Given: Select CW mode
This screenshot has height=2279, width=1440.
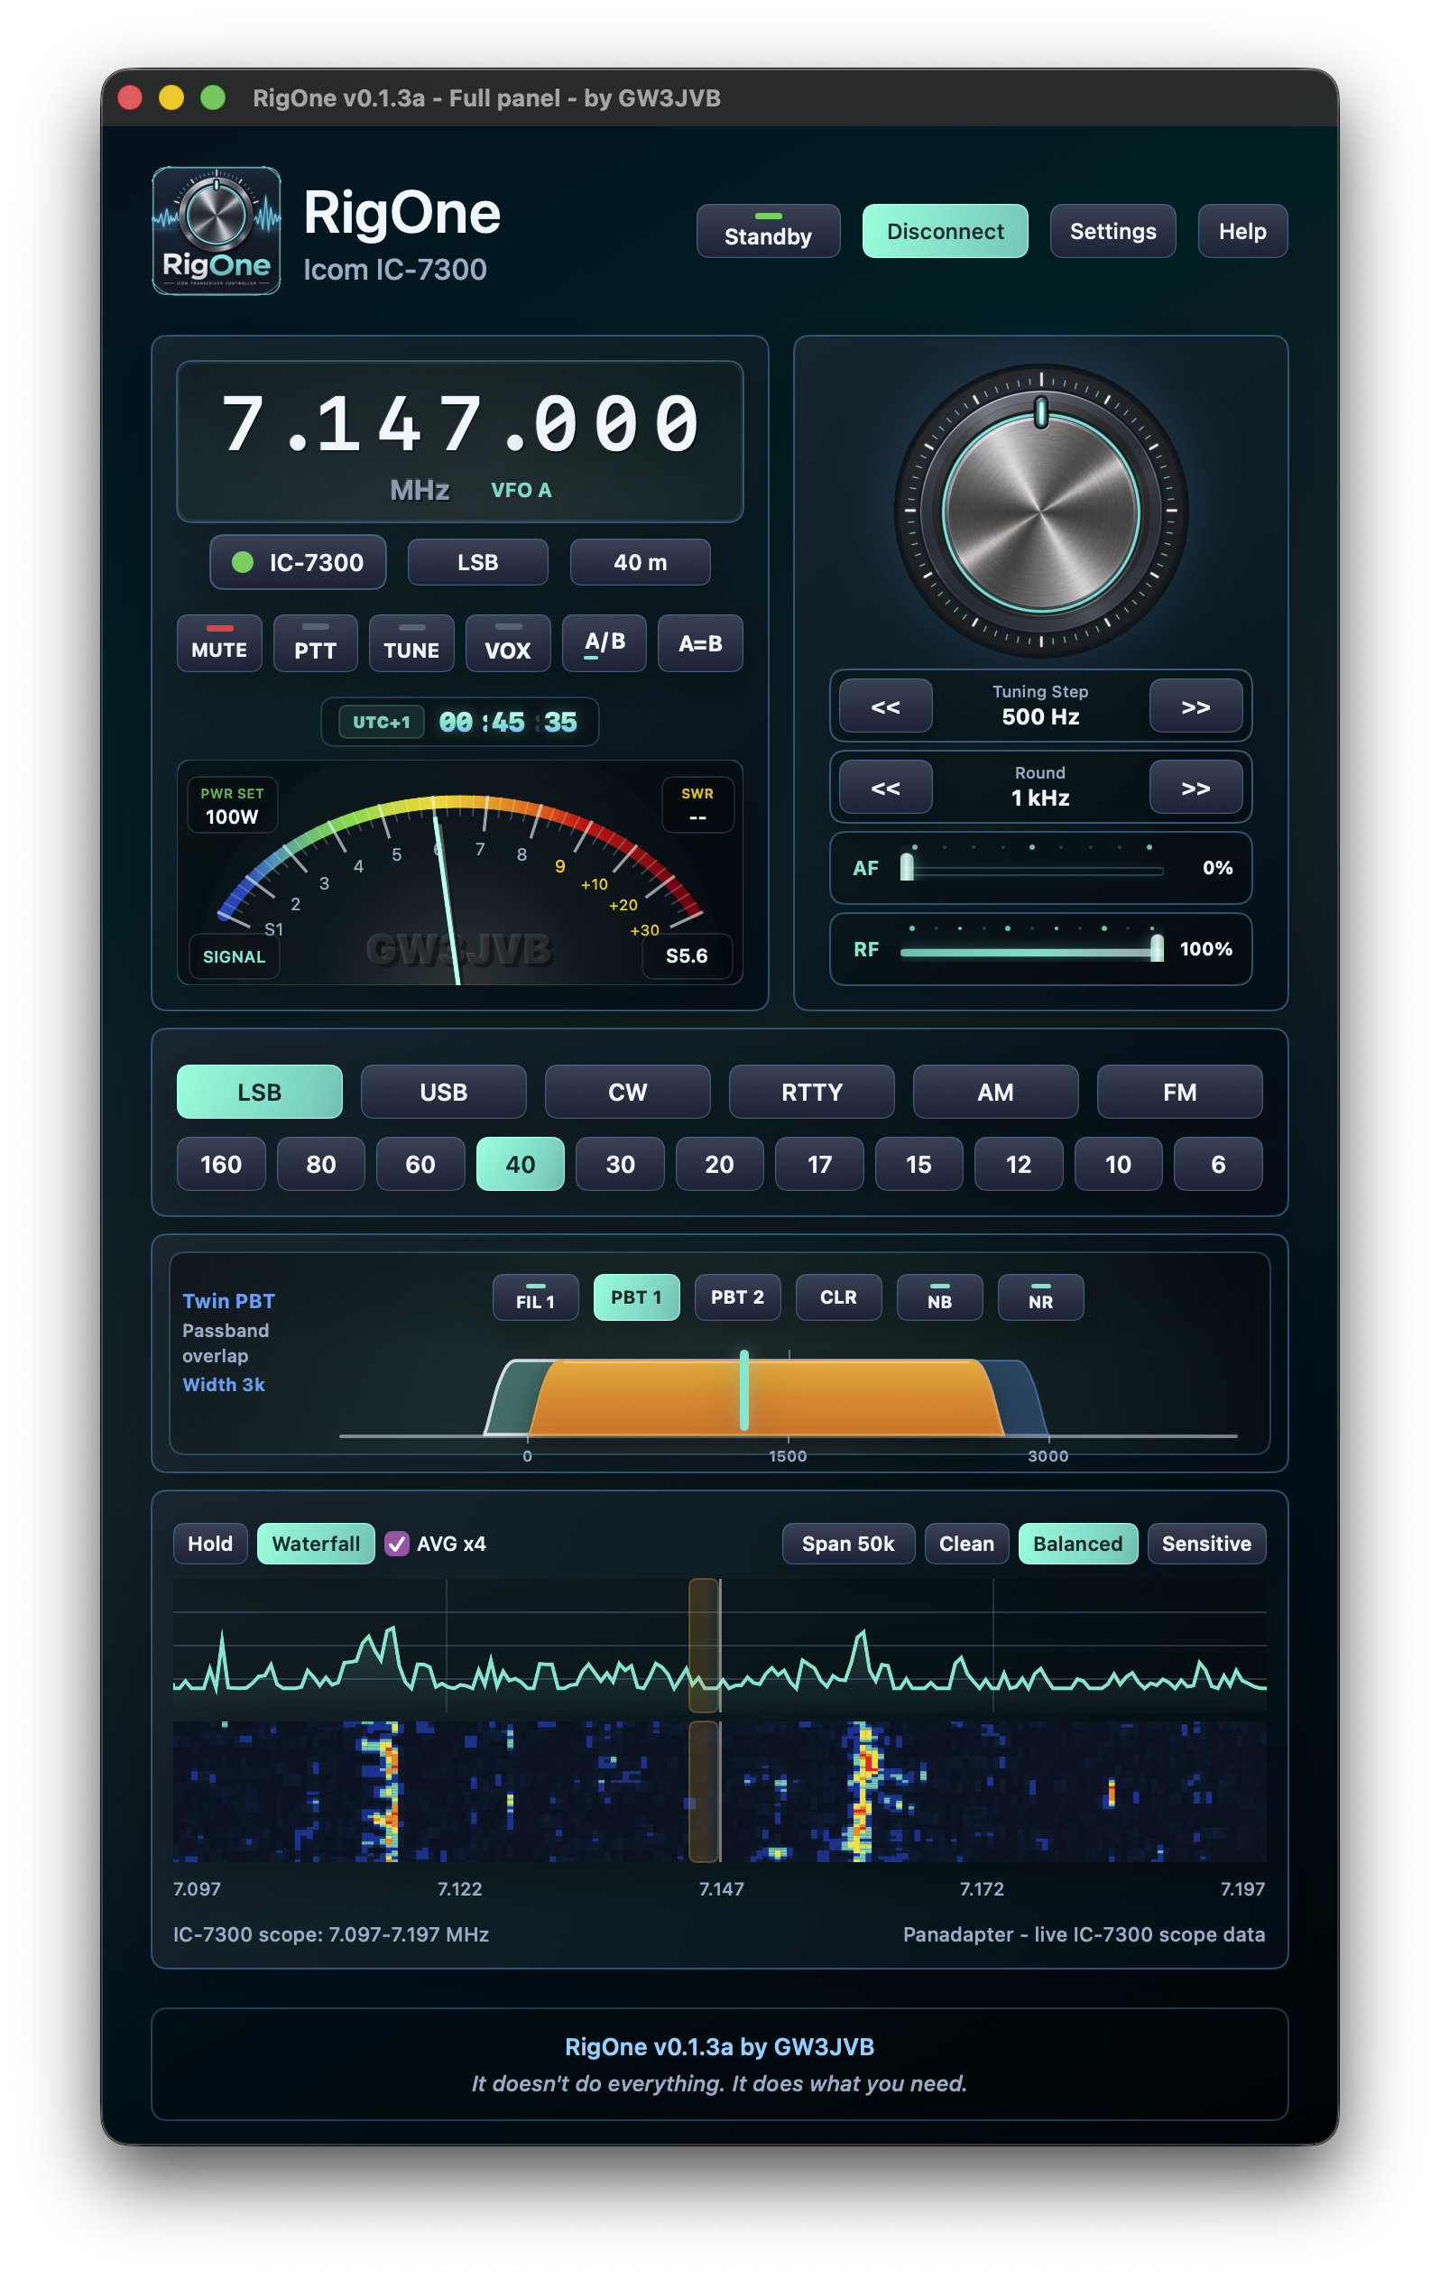Looking at the screenshot, I should point(628,1093).
